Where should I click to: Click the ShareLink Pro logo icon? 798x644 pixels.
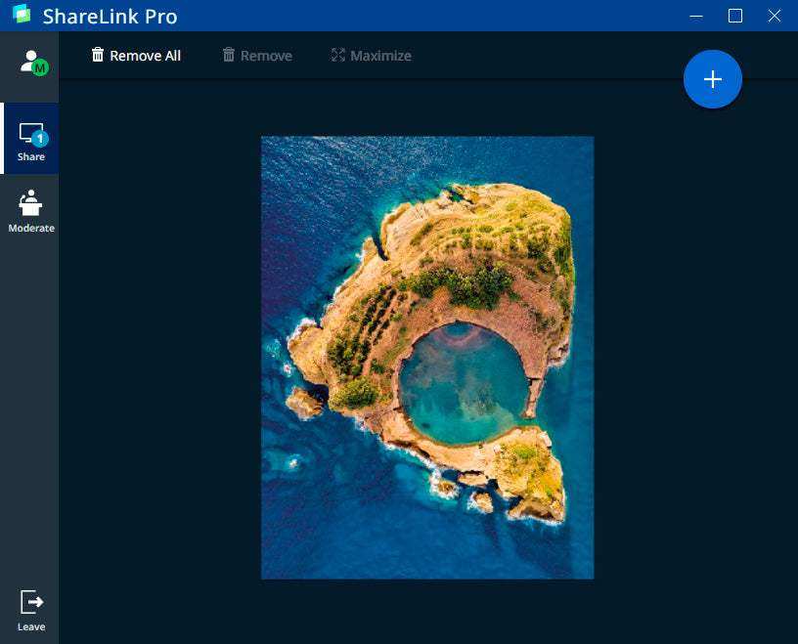(x=21, y=16)
